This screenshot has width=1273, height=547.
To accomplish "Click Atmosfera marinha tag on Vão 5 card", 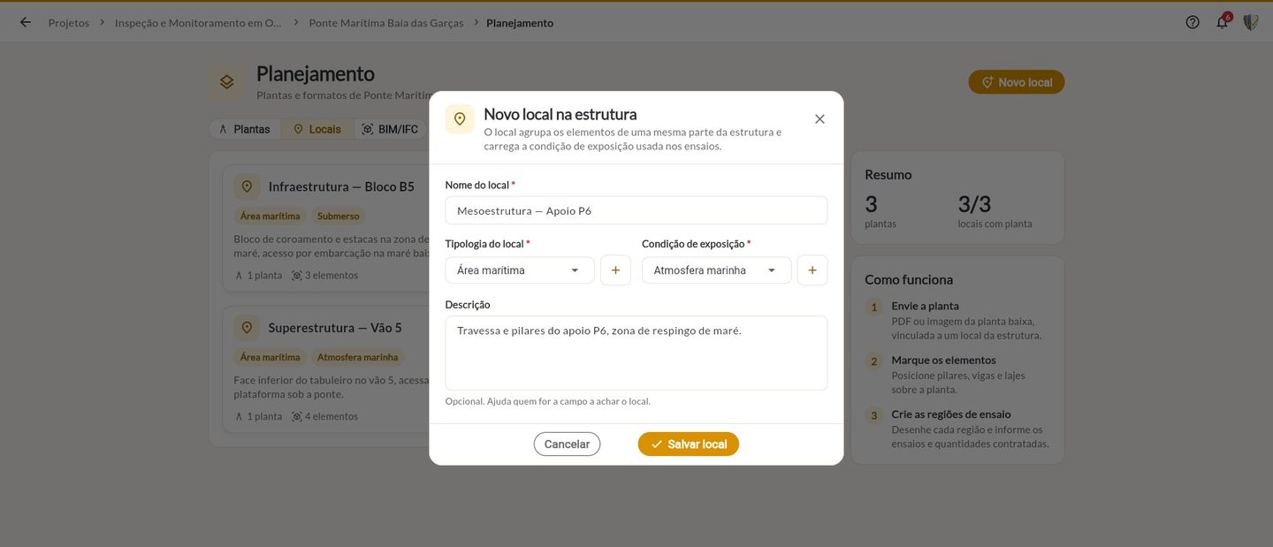I will pos(358,357).
